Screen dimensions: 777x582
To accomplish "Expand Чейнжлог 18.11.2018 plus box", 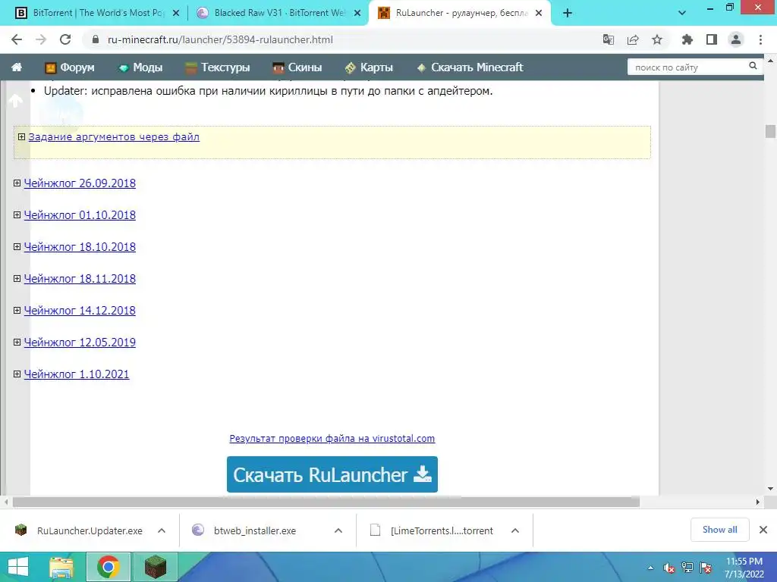I will pos(17,279).
